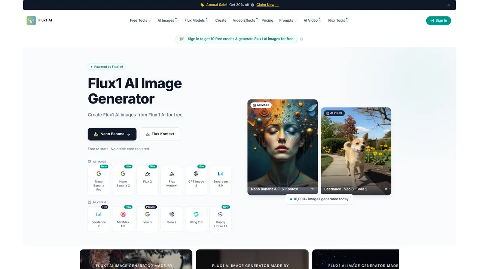The height and width of the screenshot is (269, 479).
Task: Select the Flux Kontext model card
Action: click(x=172, y=180)
